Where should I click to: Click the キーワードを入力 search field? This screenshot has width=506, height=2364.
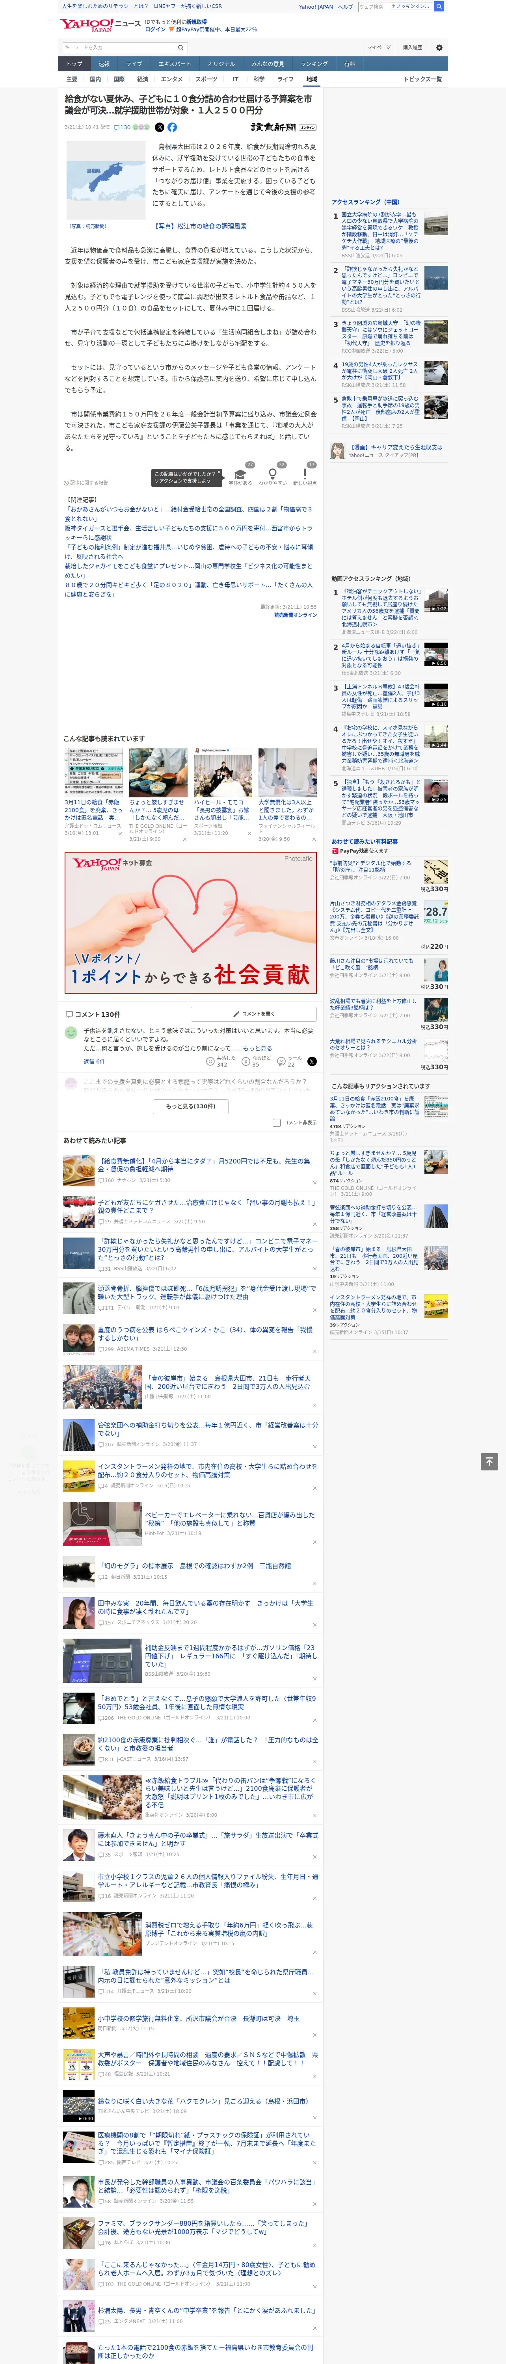point(119,47)
